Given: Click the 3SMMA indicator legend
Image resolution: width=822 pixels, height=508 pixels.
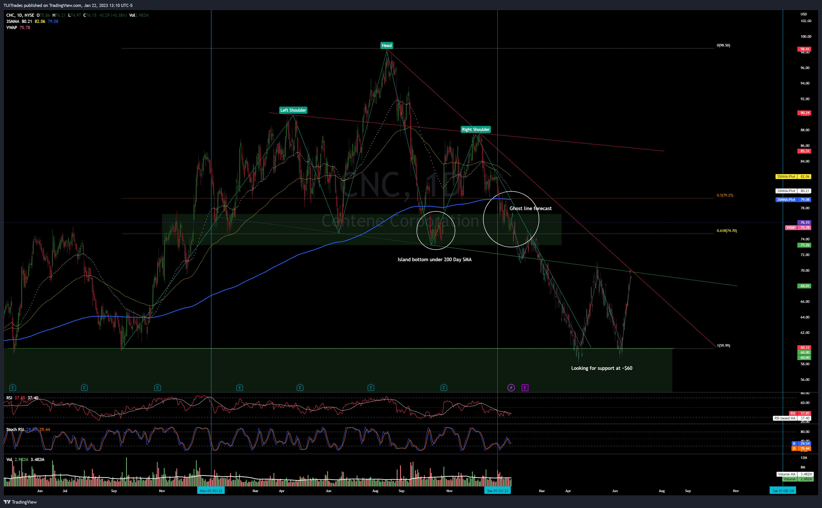Looking at the screenshot, I should point(13,22).
